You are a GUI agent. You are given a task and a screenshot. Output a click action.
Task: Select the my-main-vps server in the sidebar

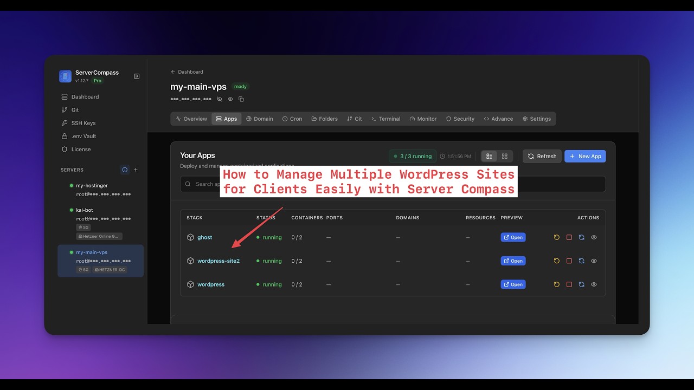click(x=100, y=261)
